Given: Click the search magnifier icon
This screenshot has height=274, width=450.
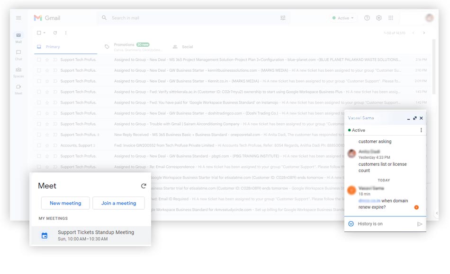Looking at the screenshot, I should tap(104, 18).
